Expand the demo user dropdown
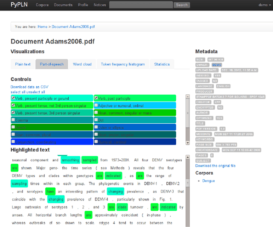 tap(264, 5)
